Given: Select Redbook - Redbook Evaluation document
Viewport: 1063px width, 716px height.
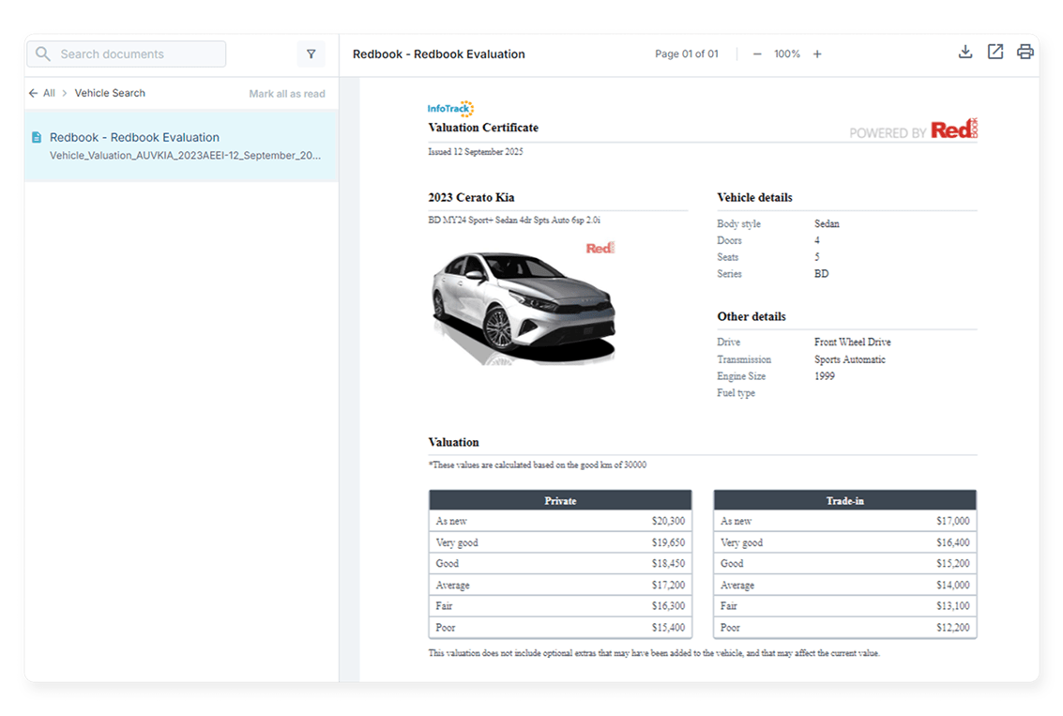Looking at the screenshot, I should coord(134,137).
